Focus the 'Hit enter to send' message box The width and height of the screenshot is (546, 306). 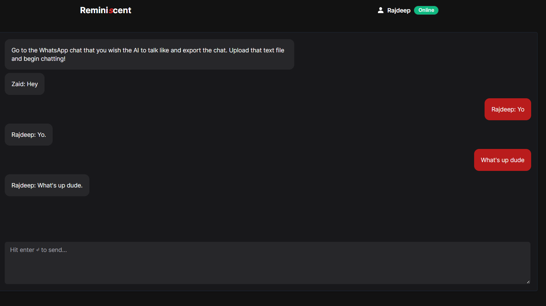(268, 263)
